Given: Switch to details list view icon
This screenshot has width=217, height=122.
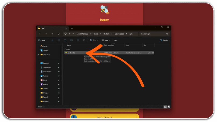Looking at the screenshot, I should tap(165, 107).
